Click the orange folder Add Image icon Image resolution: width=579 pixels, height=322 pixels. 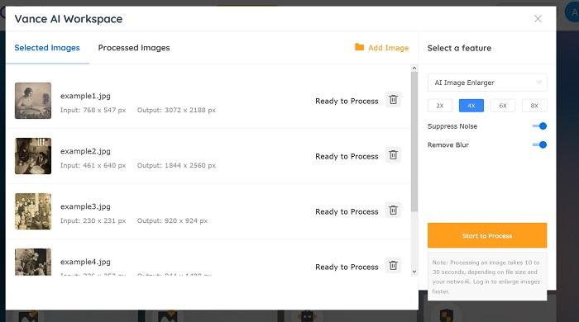tap(359, 47)
